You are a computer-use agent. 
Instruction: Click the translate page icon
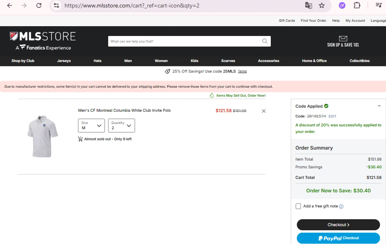pyautogui.click(x=309, y=5)
